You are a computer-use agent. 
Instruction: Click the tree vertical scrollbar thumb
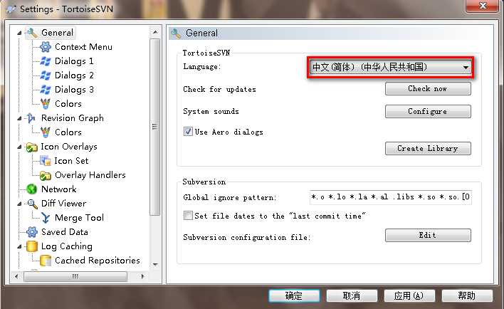pos(155,127)
